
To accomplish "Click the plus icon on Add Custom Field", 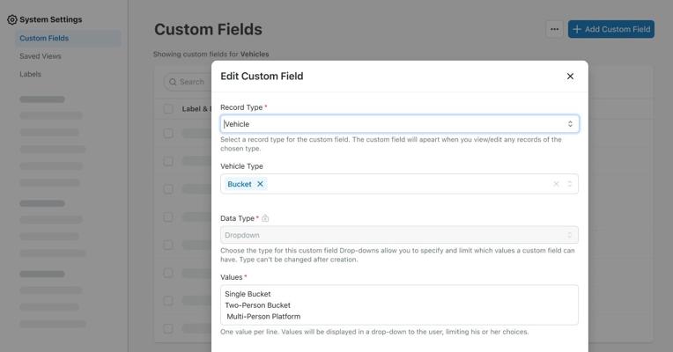I will point(577,29).
